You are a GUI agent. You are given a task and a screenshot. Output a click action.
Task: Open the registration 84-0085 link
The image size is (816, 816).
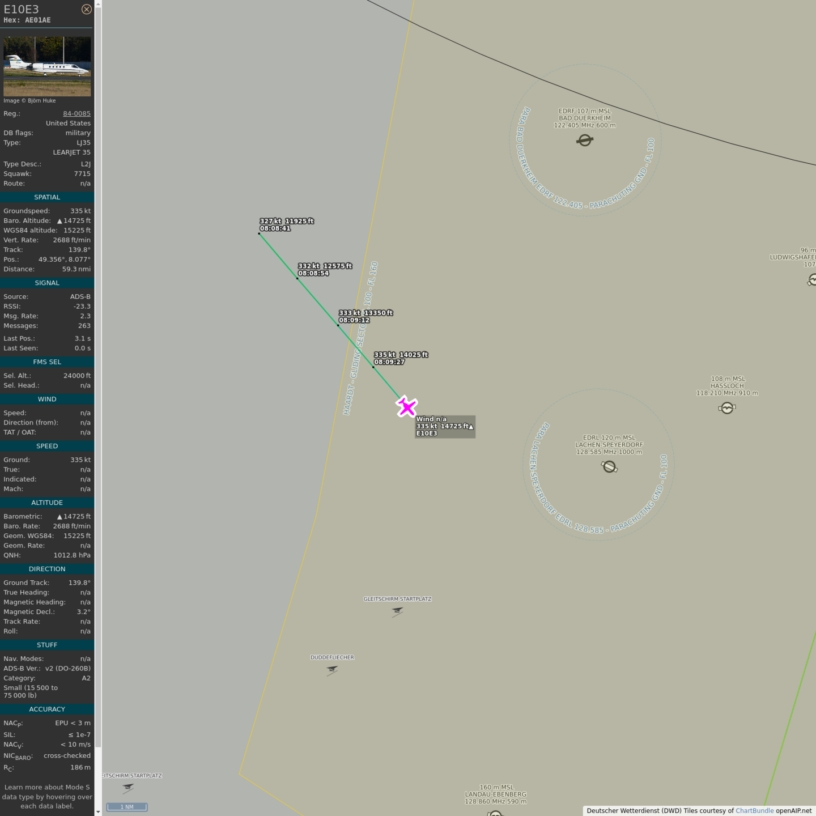coord(76,113)
